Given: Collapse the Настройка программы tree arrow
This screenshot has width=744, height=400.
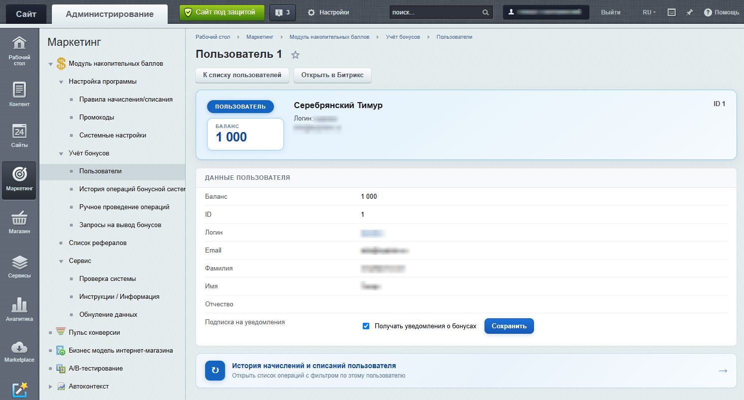Looking at the screenshot, I should click(61, 82).
